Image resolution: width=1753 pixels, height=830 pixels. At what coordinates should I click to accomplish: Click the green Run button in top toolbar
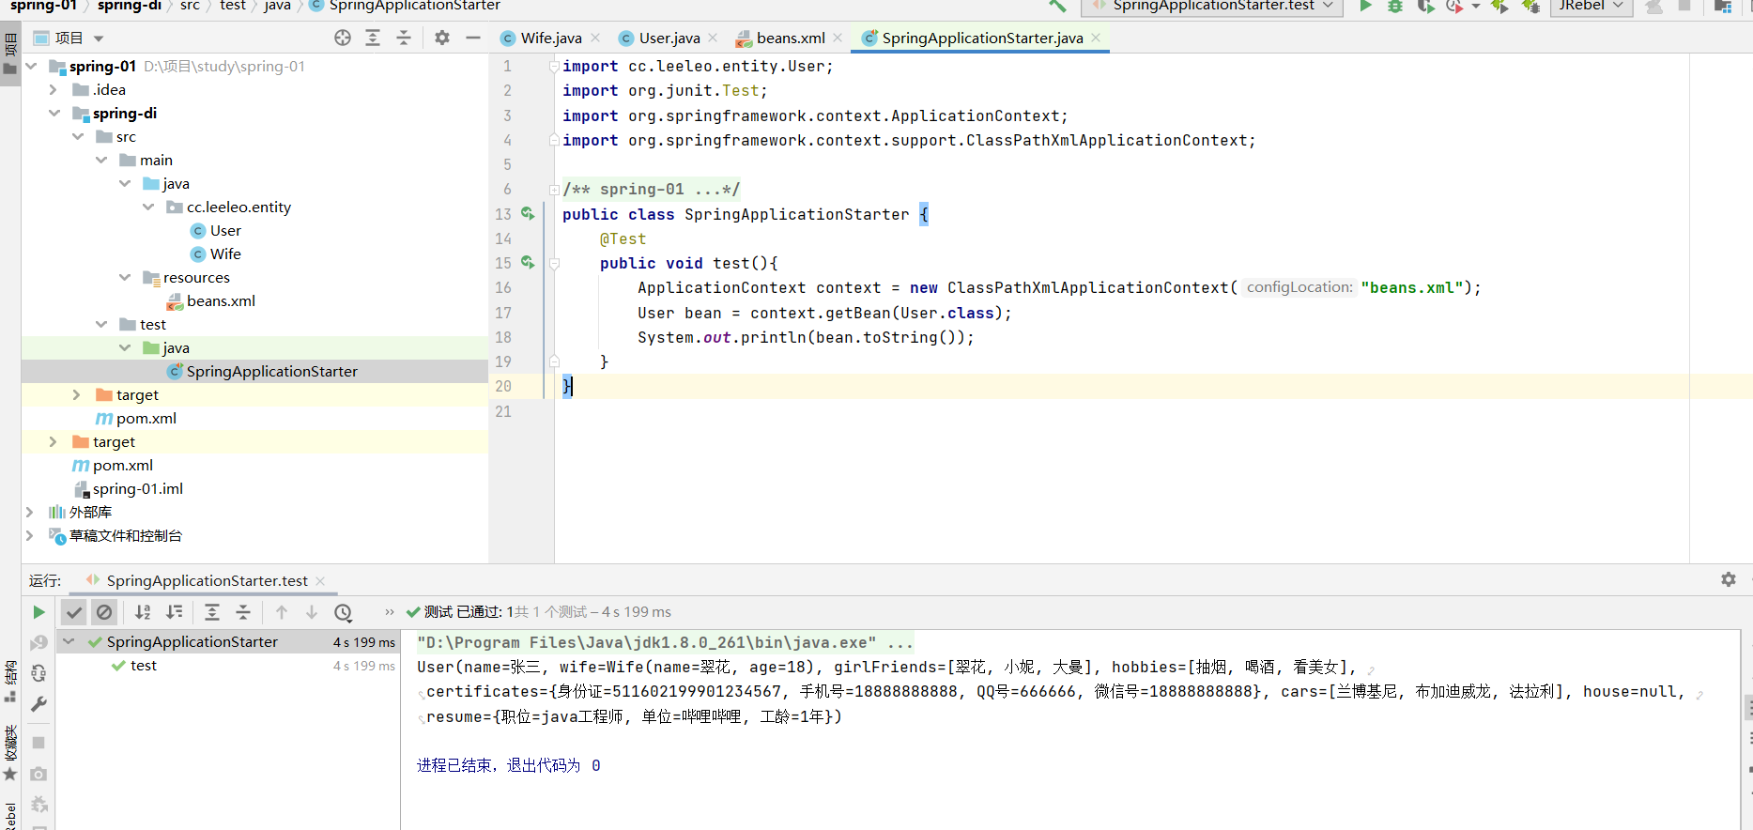pos(1365,7)
